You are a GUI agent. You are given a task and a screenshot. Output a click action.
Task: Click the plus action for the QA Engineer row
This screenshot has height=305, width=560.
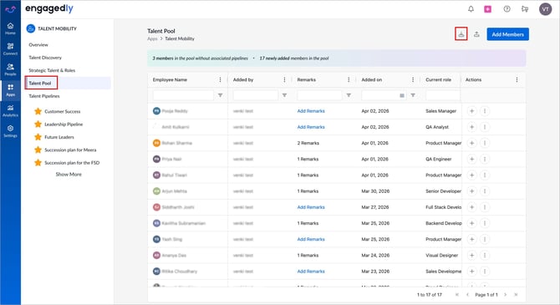[471, 160]
